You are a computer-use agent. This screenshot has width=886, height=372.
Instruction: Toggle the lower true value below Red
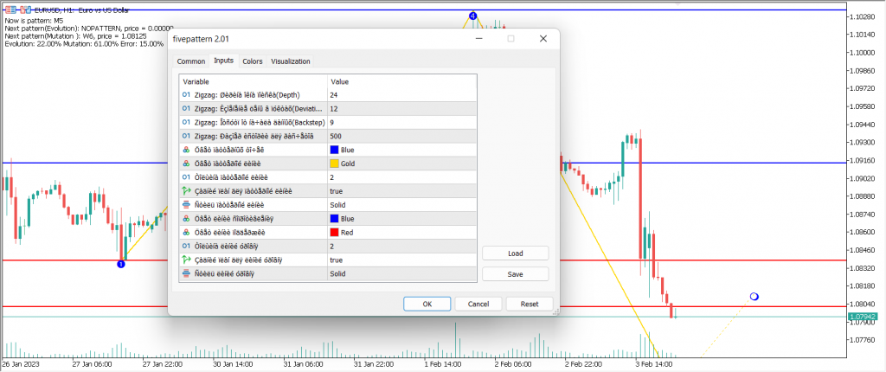[x=337, y=260]
